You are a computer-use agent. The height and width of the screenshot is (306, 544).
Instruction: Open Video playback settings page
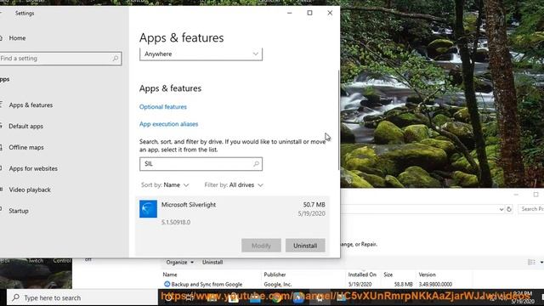pyautogui.click(x=30, y=190)
